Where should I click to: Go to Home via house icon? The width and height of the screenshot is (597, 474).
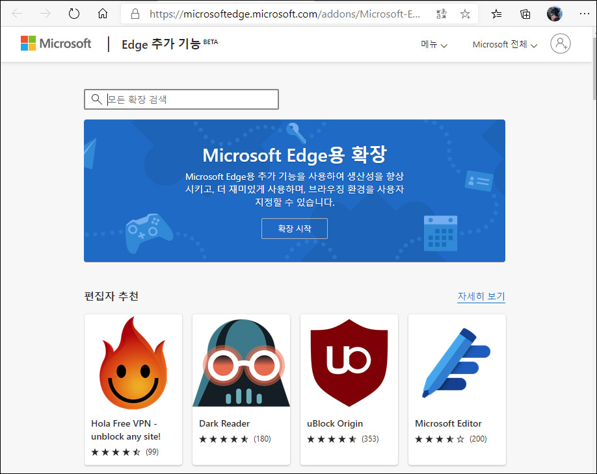(102, 14)
